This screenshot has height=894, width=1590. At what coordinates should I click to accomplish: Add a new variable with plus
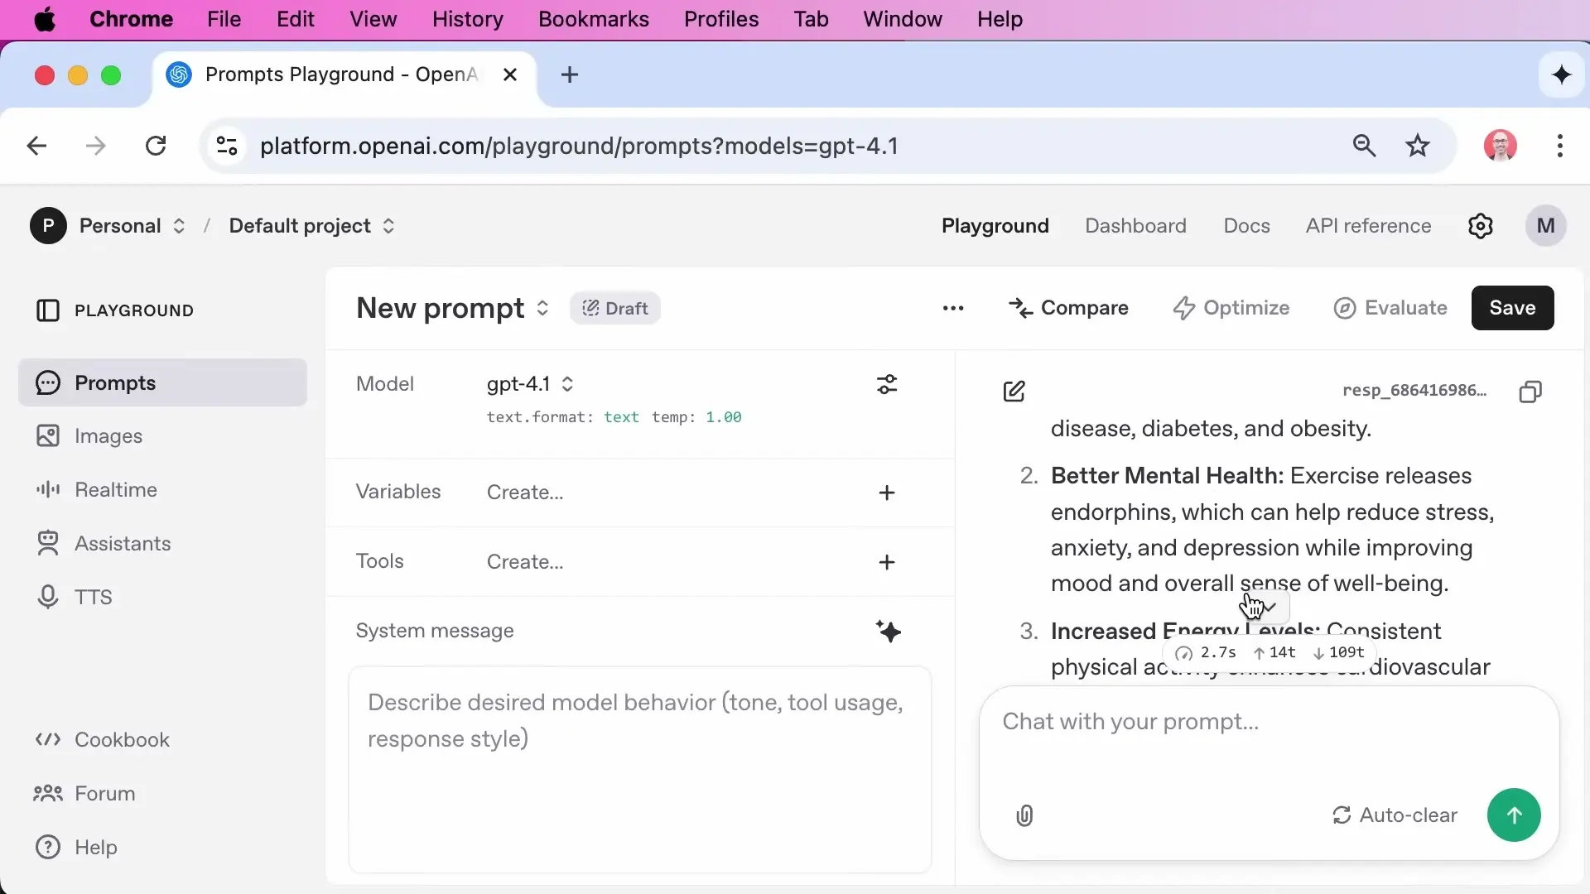point(887,493)
